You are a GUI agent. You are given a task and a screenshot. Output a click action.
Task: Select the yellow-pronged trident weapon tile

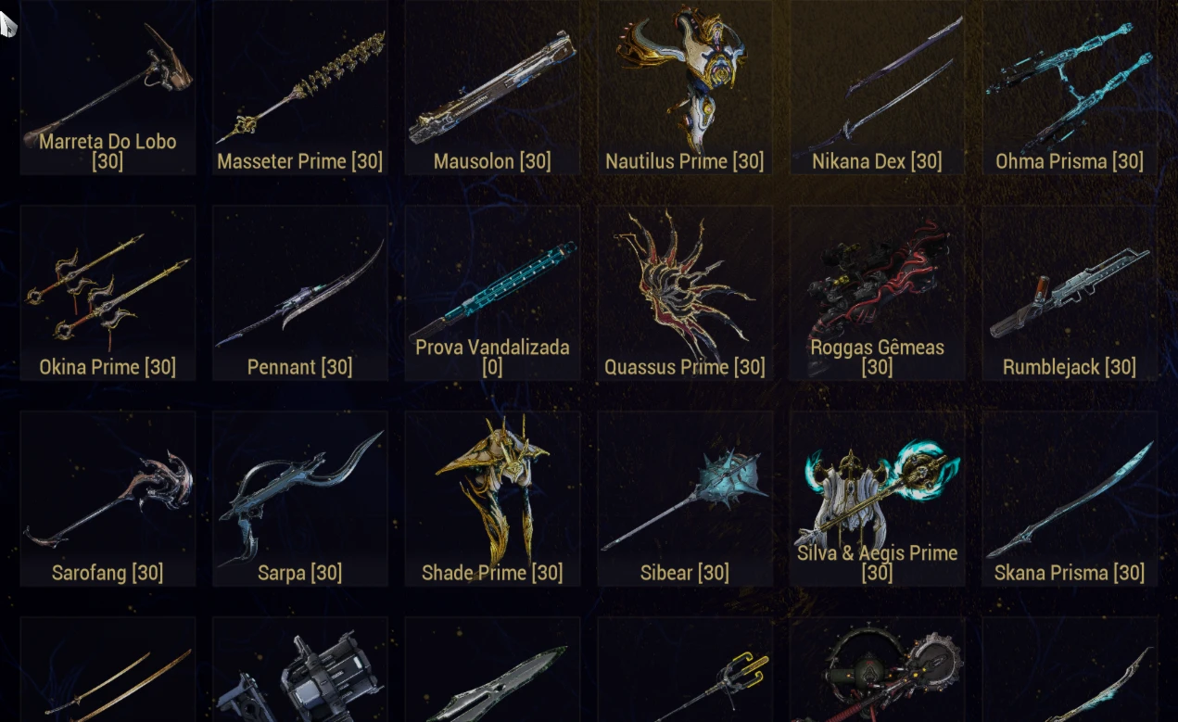(x=685, y=669)
